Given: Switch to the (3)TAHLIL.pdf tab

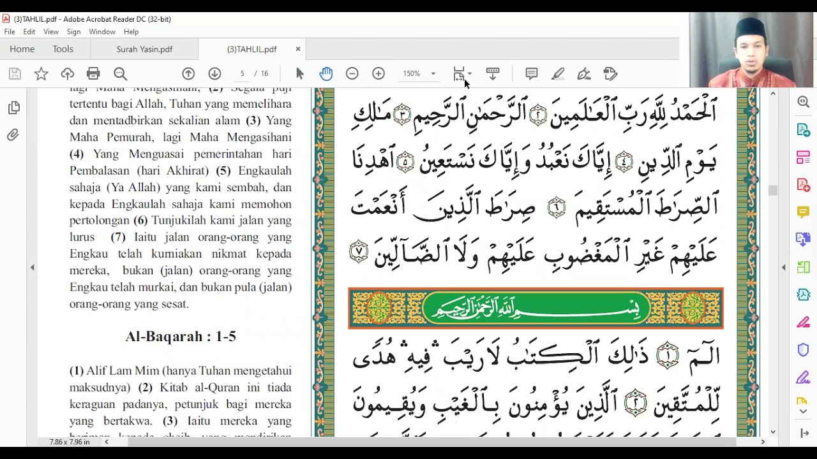Looking at the screenshot, I should (x=251, y=49).
